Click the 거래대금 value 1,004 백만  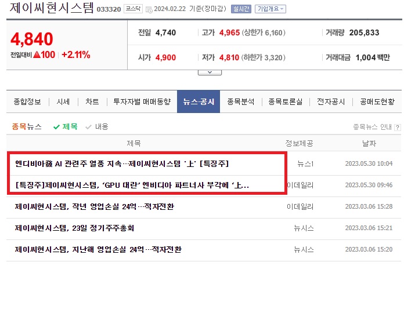(x=373, y=57)
